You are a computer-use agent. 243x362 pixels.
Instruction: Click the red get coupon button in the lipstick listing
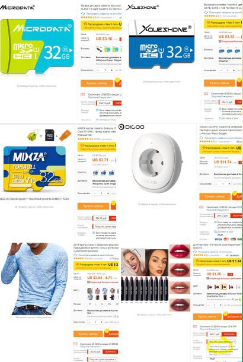[229, 334]
